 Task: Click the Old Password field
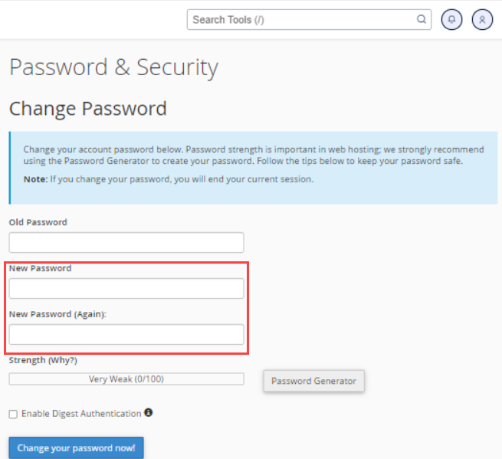126,243
